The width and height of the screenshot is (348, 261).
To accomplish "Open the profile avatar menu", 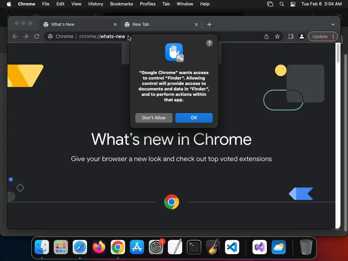I will (x=302, y=36).
